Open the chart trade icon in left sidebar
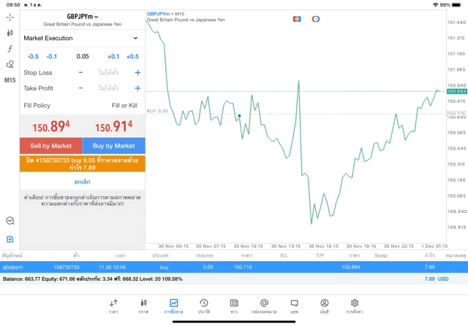Viewport: 468px width, 326px height. tap(10, 220)
